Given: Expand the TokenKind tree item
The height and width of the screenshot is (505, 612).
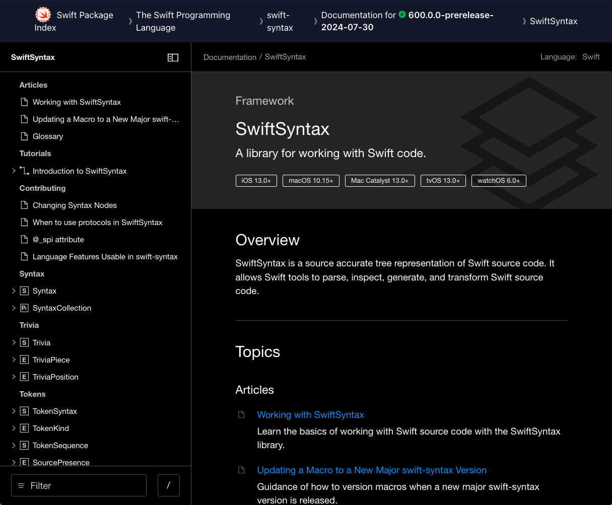Looking at the screenshot, I should [x=14, y=428].
